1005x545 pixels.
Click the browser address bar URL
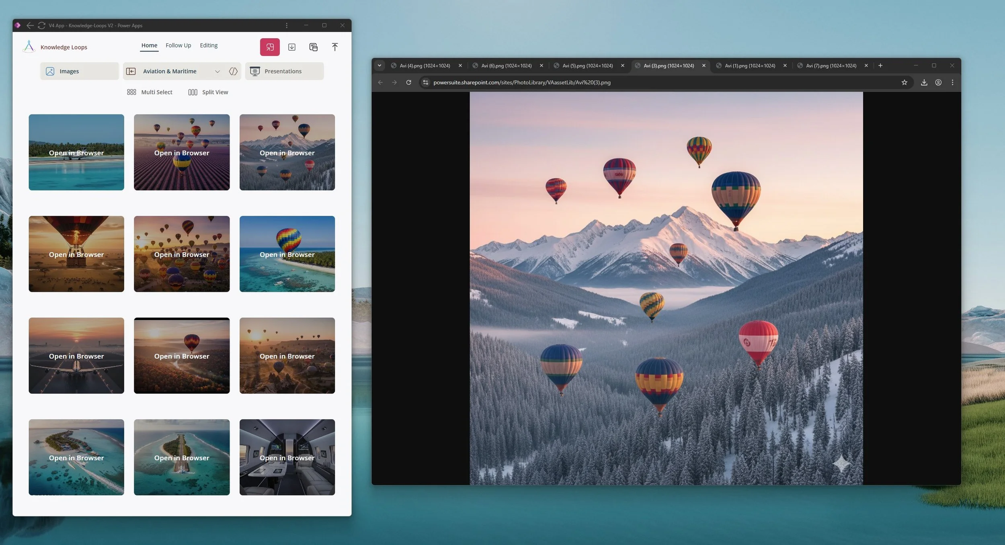pyautogui.click(x=521, y=82)
